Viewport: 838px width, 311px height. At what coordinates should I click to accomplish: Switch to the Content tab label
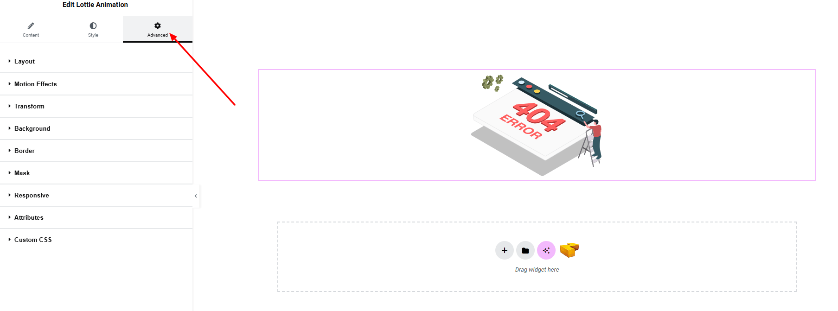pos(31,35)
